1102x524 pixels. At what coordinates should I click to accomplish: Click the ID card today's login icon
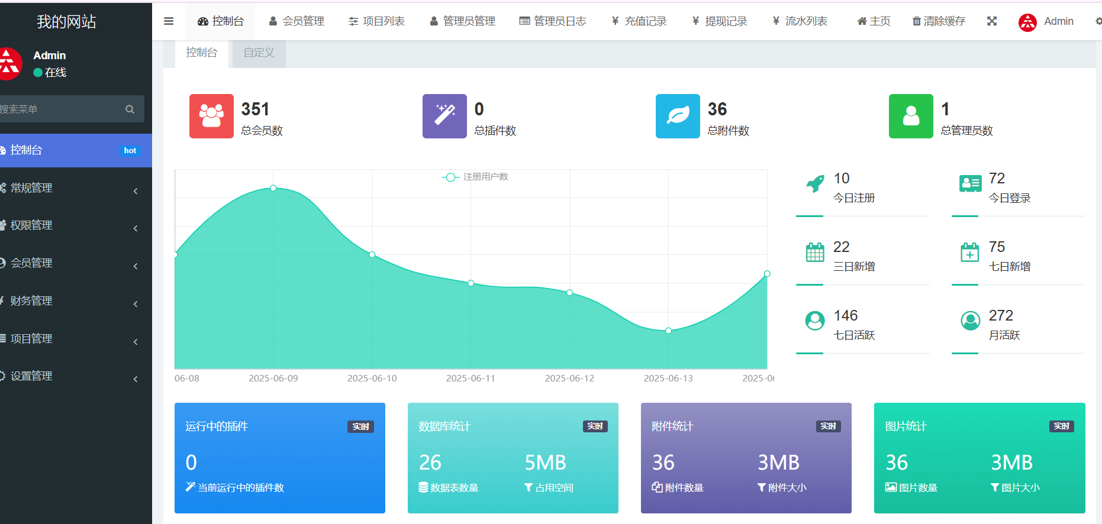tap(970, 184)
